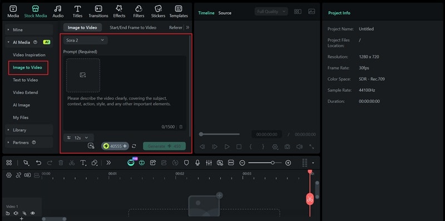Screen dimensions: 445x221
Task: Open AI Image in sidebar
Action: pyautogui.click(x=21, y=105)
